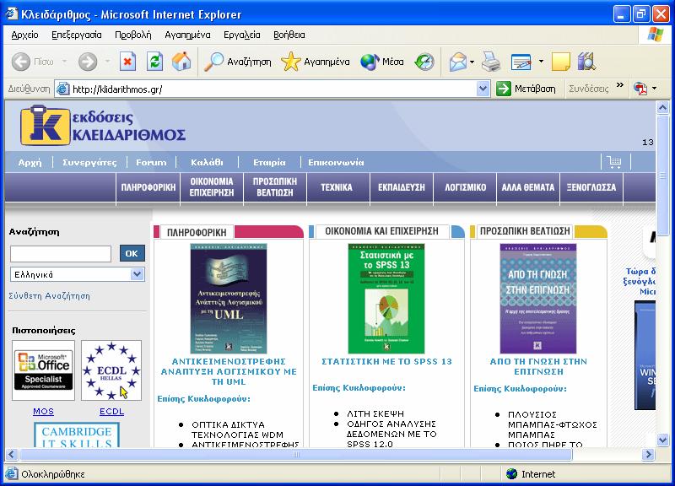Click the PDF converter icon on address bar
Screen dimensions: 675x486
[x=640, y=89]
